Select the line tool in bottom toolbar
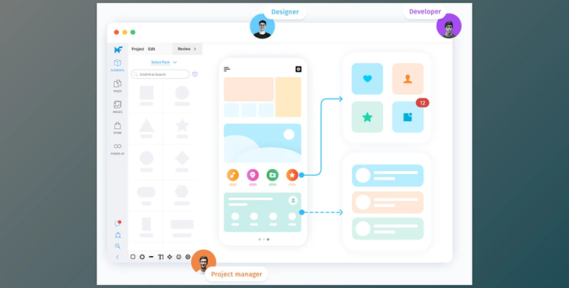 tap(151, 257)
